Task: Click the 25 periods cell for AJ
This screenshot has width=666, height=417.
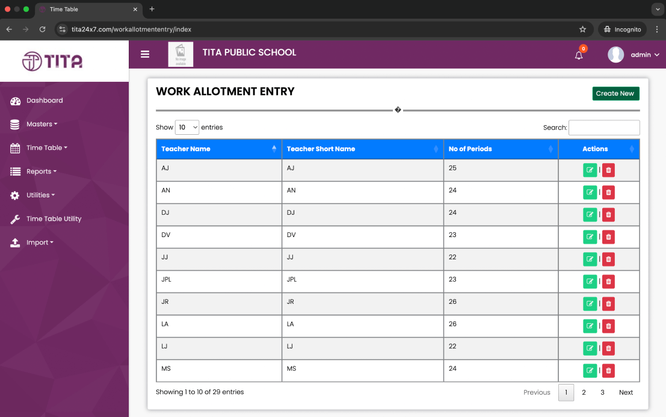Action: coord(501,170)
